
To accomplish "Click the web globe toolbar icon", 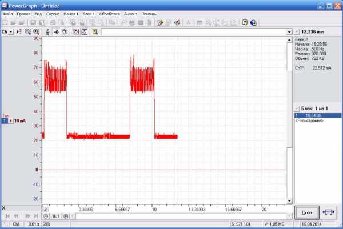I will (x=253, y=23).
